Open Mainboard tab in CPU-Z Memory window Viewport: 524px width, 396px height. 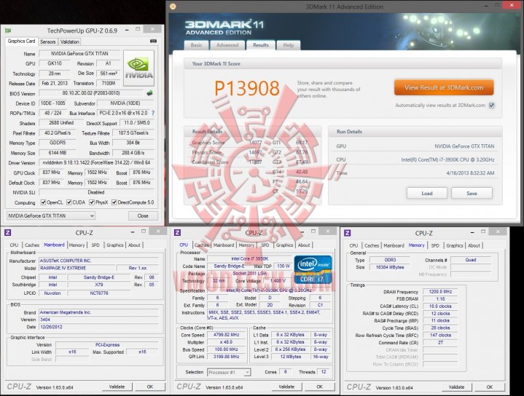tap(394, 245)
